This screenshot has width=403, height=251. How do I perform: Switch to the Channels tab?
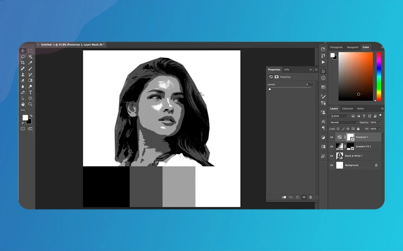(347, 109)
